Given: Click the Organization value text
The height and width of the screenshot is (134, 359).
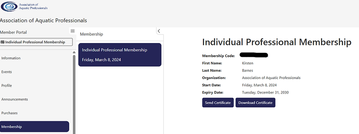Looking at the screenshot, I should click(x=271, y=78).
